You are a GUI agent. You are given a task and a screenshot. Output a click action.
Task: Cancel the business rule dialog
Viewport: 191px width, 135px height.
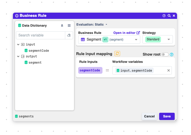click(x=149, y=116)
